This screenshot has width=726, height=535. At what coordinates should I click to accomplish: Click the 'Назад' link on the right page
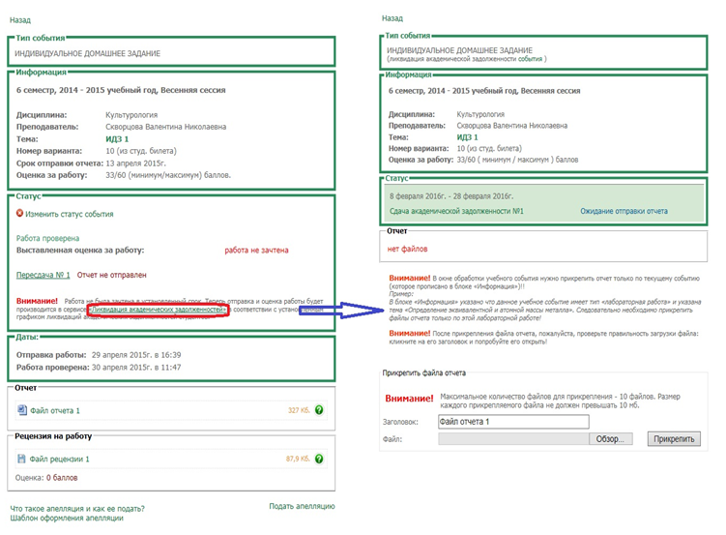(x=392, y=18)
